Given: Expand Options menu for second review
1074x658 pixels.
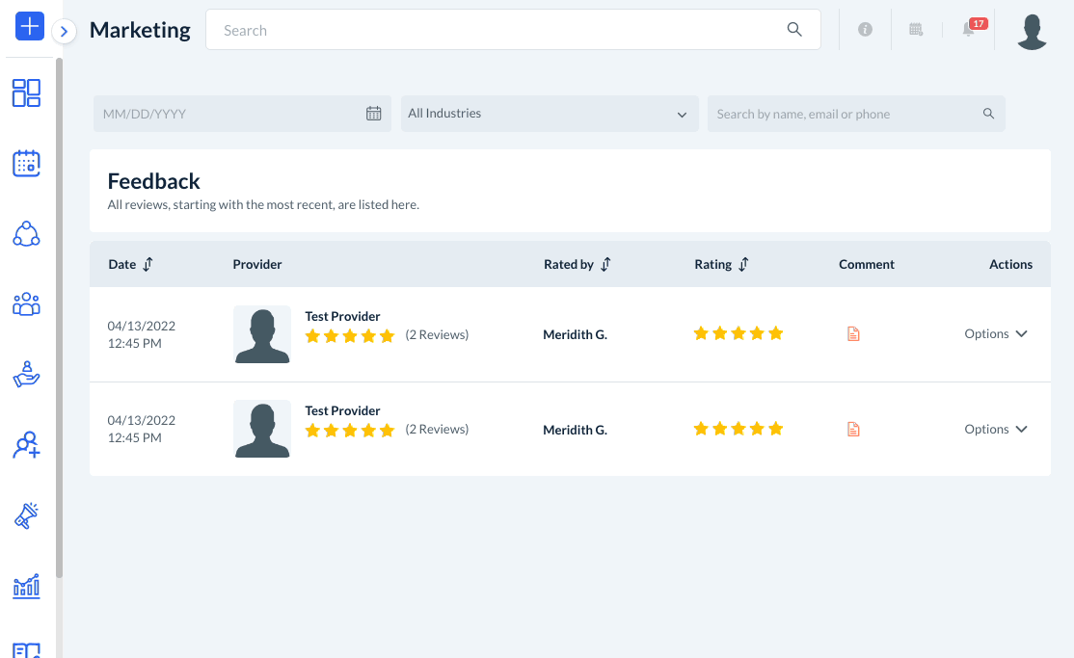Looking at the screenshot, I should coord(996,430).
